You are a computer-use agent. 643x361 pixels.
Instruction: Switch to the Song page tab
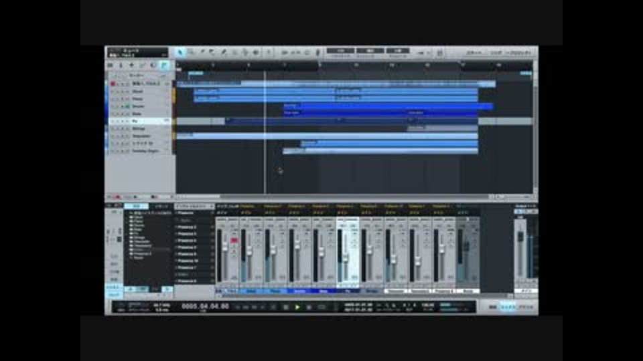[x=496, y=53]
